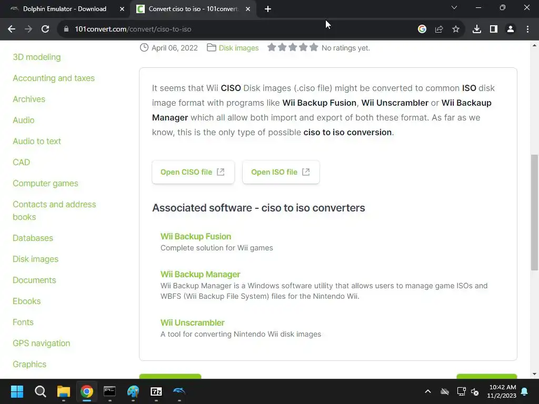
Task: Select the Convert ciso to iso tab
Action: [193, 9]
